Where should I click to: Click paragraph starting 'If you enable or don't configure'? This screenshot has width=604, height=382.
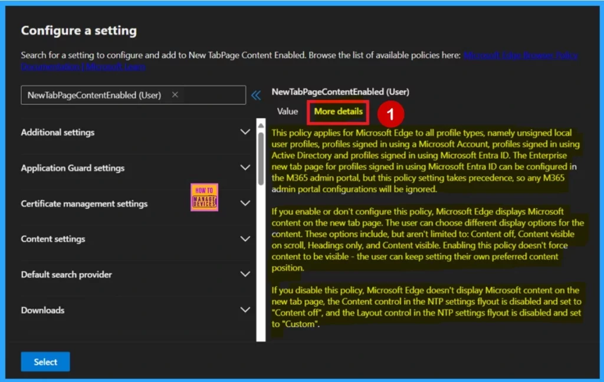point(428,239)
